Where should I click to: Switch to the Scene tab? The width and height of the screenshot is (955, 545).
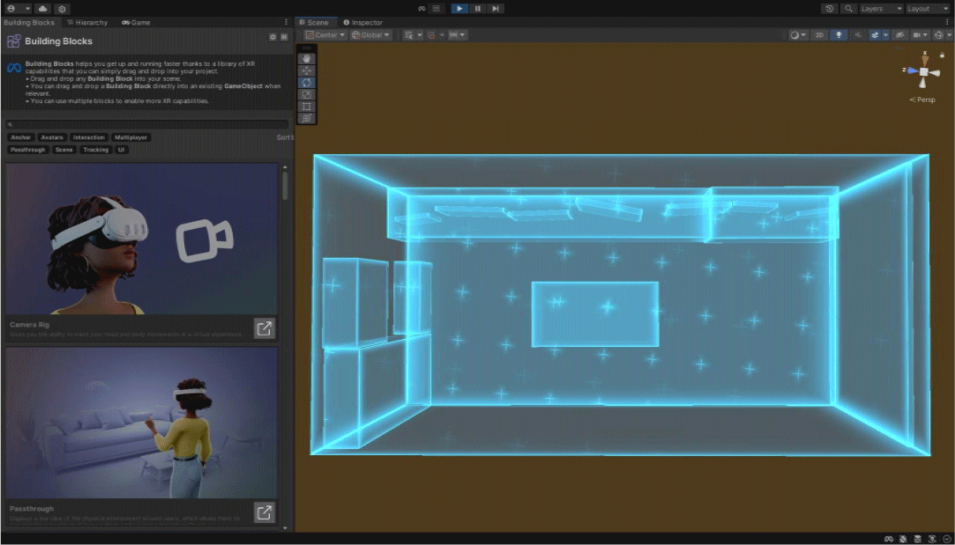click(314, 23)
